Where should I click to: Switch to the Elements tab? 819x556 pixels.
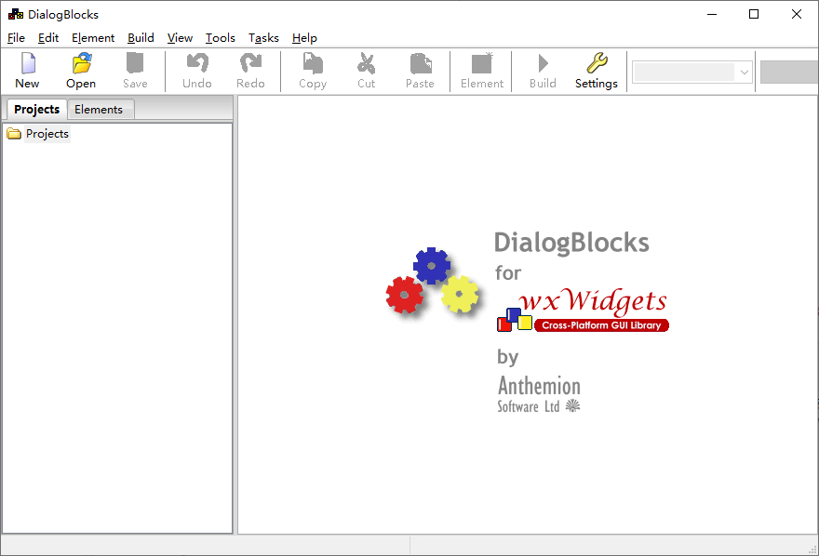(99, 110)
